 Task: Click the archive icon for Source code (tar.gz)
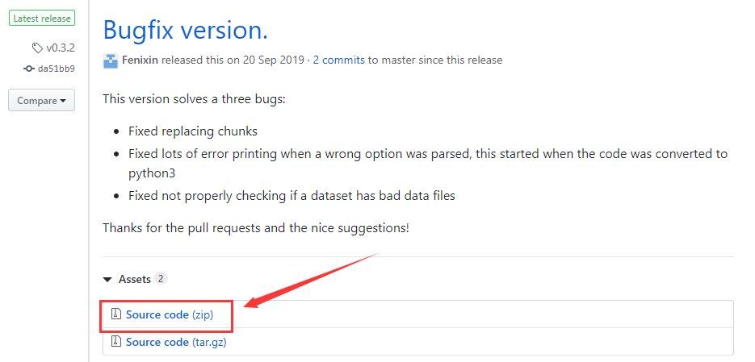coord(115,341)
